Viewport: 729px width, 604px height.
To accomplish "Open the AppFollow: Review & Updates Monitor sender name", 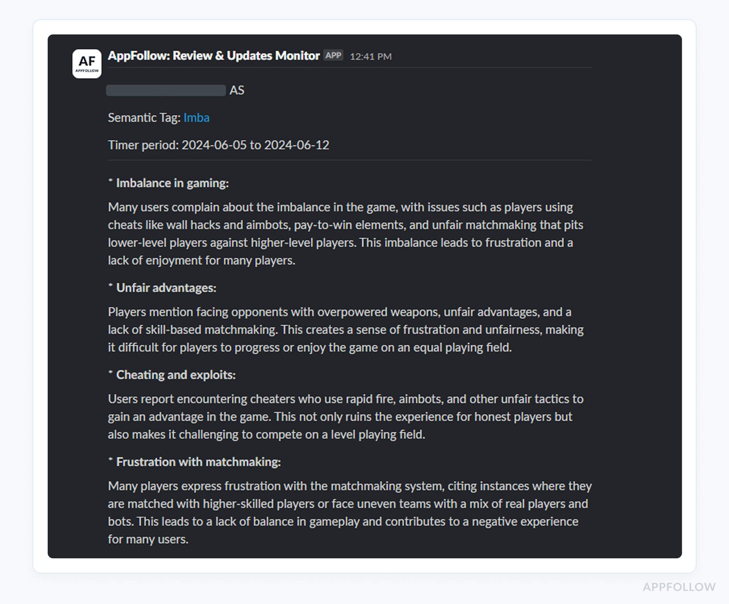I will [213, 56].
